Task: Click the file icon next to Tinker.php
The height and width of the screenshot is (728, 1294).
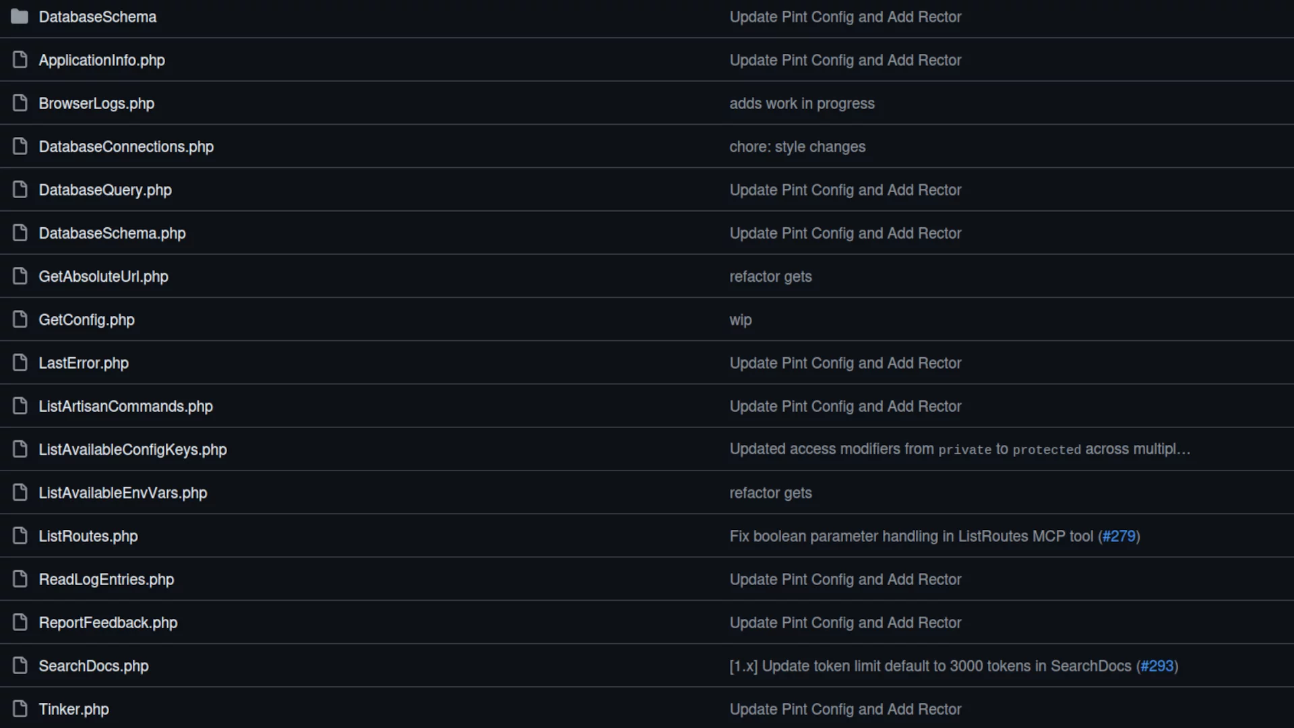Action: pos(20,709)
